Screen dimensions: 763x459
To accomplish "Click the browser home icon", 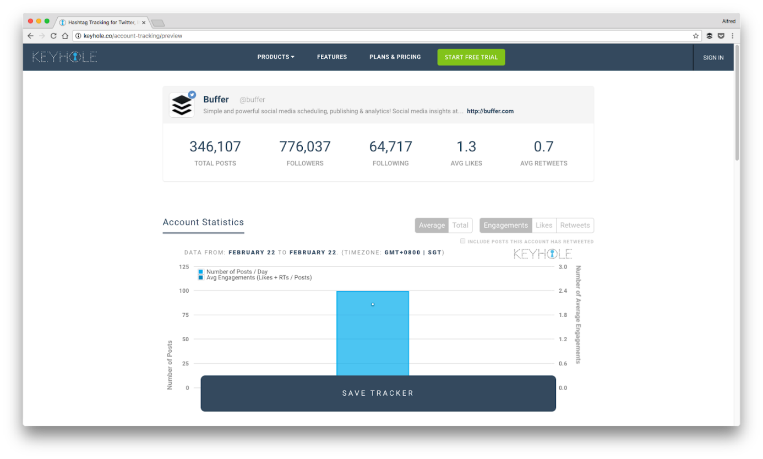I will [65, 36].
